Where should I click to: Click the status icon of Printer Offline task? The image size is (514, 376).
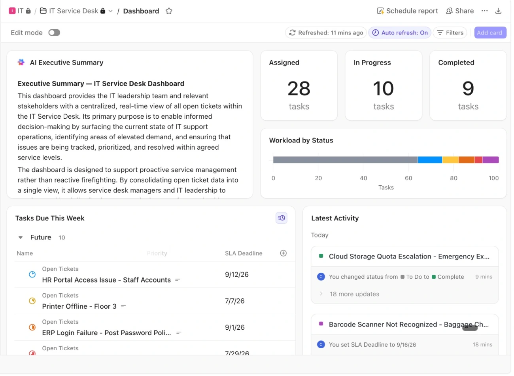click(32, 301)
